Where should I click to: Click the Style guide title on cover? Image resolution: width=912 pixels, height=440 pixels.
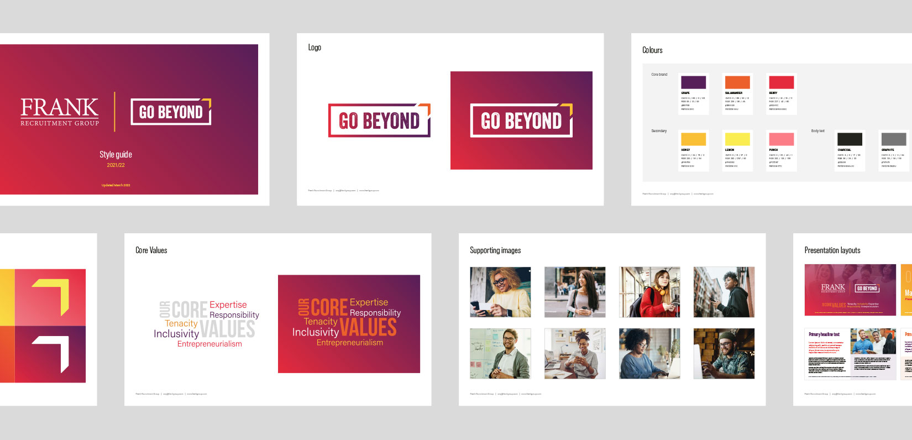coord(116,155)
